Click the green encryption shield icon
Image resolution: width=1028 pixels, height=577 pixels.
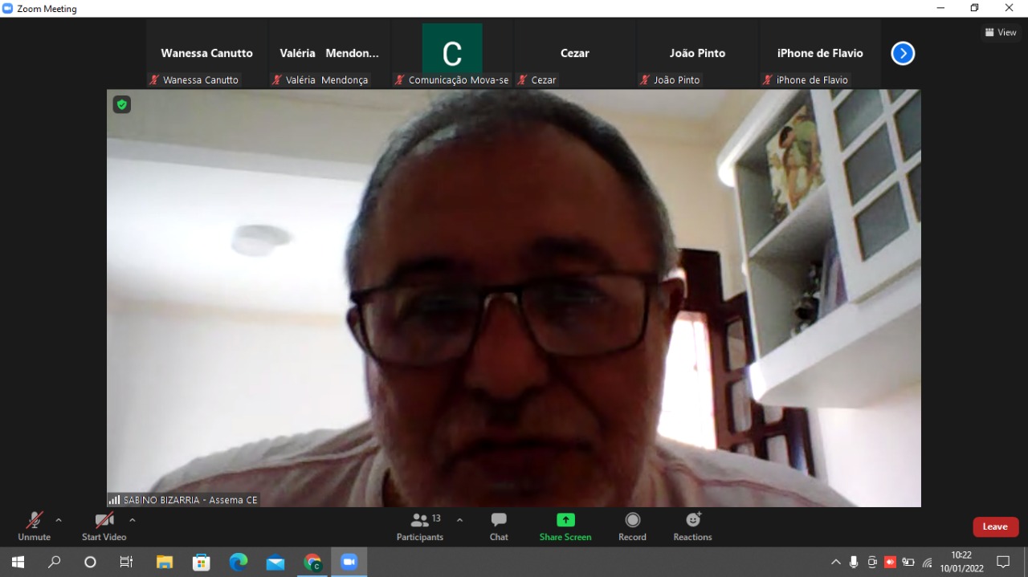point(121,104)
